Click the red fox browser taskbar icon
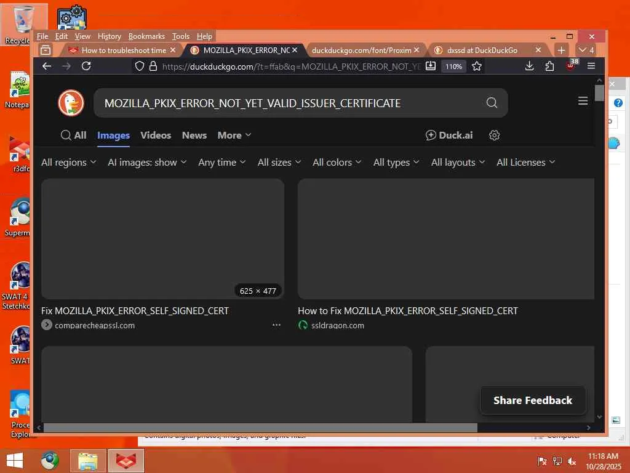 (126, 461)
